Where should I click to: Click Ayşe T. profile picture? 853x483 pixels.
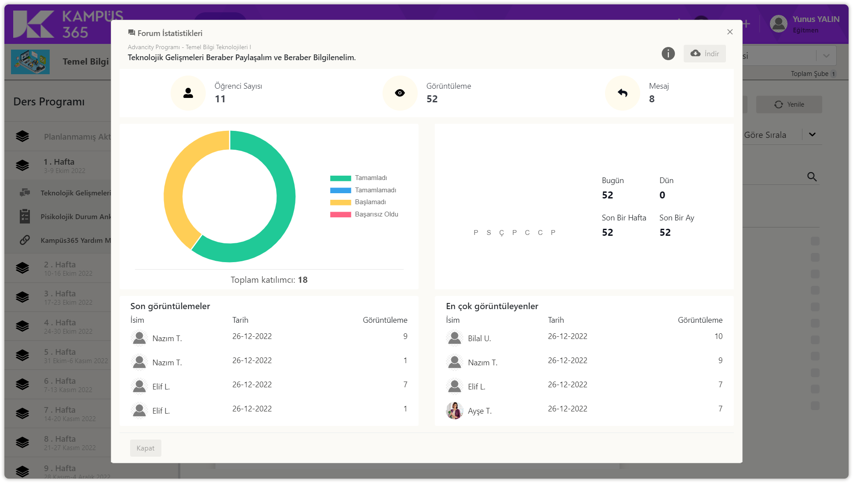[454, 411]
